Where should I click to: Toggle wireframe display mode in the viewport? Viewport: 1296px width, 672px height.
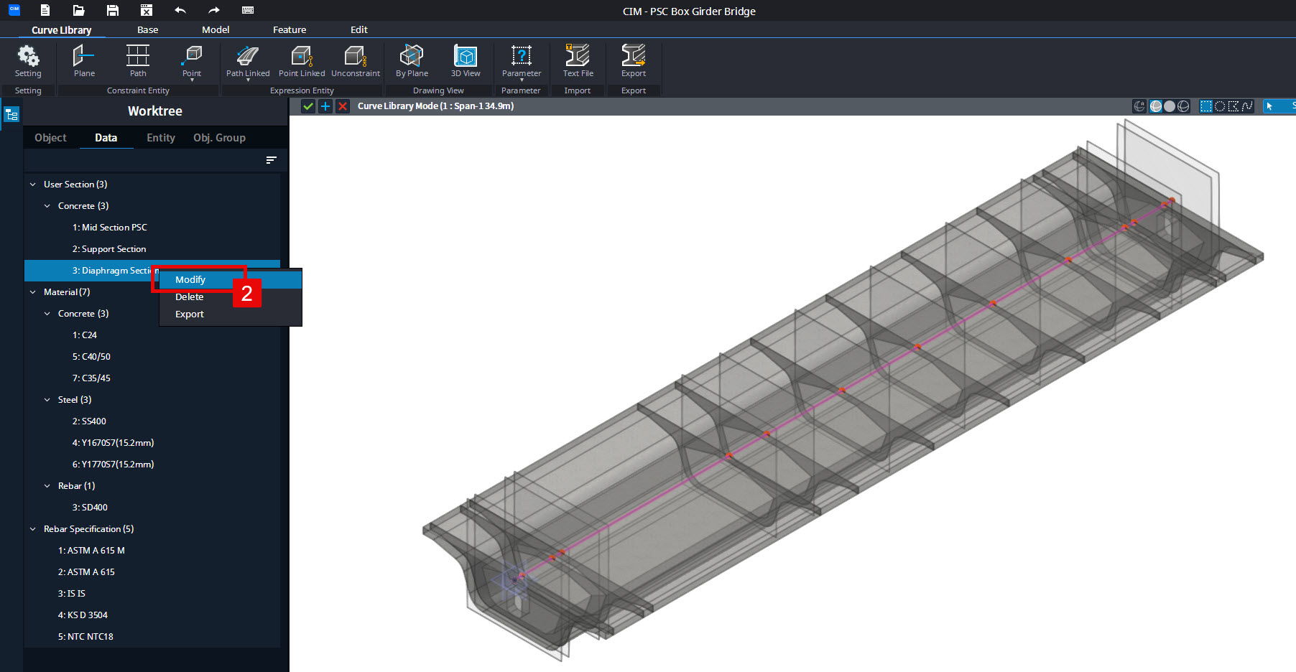point(1183,106)
